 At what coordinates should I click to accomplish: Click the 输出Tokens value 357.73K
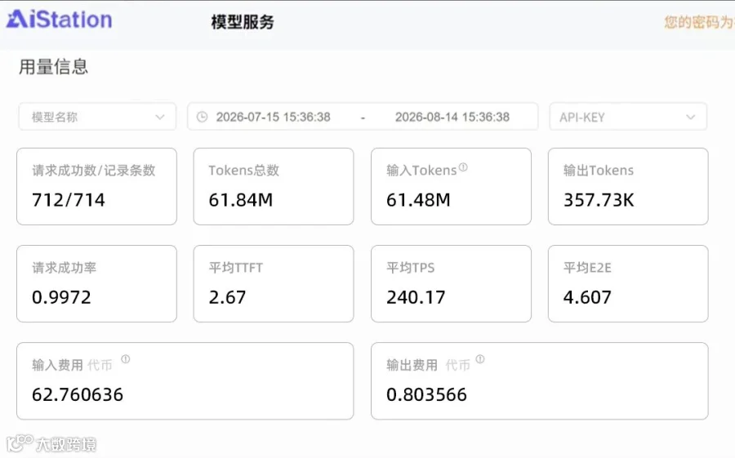pyautogui.click(x=599, y=200)
